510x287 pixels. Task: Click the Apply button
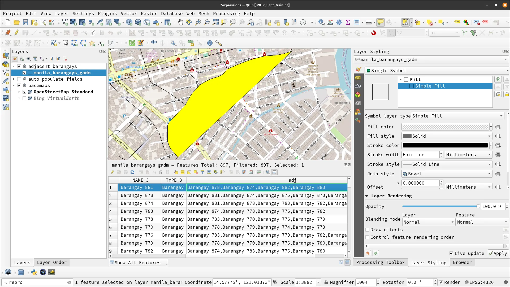click(498, 253)
